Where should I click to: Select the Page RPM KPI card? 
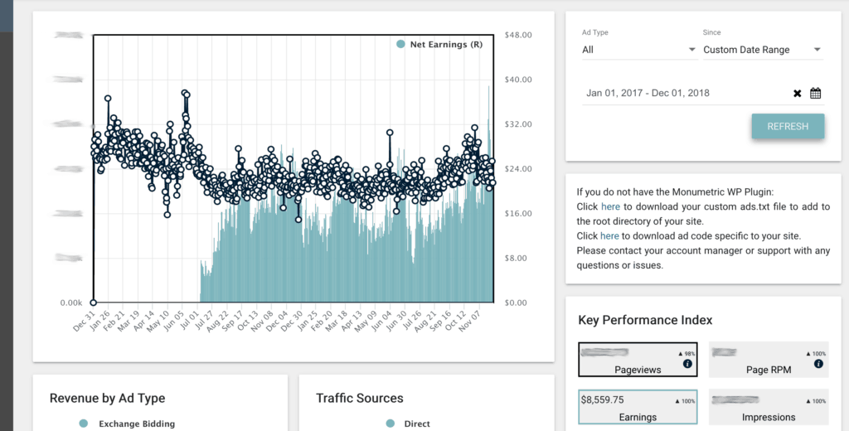pos(769,360)
